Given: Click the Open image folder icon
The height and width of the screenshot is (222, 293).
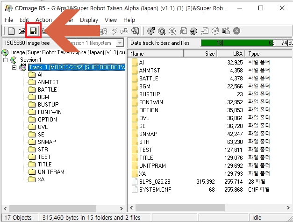Looking at the screenshot, I should pos(22,31).
